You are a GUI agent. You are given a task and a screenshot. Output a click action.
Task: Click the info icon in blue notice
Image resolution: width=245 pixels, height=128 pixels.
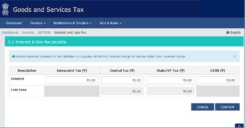coord(13,56)
